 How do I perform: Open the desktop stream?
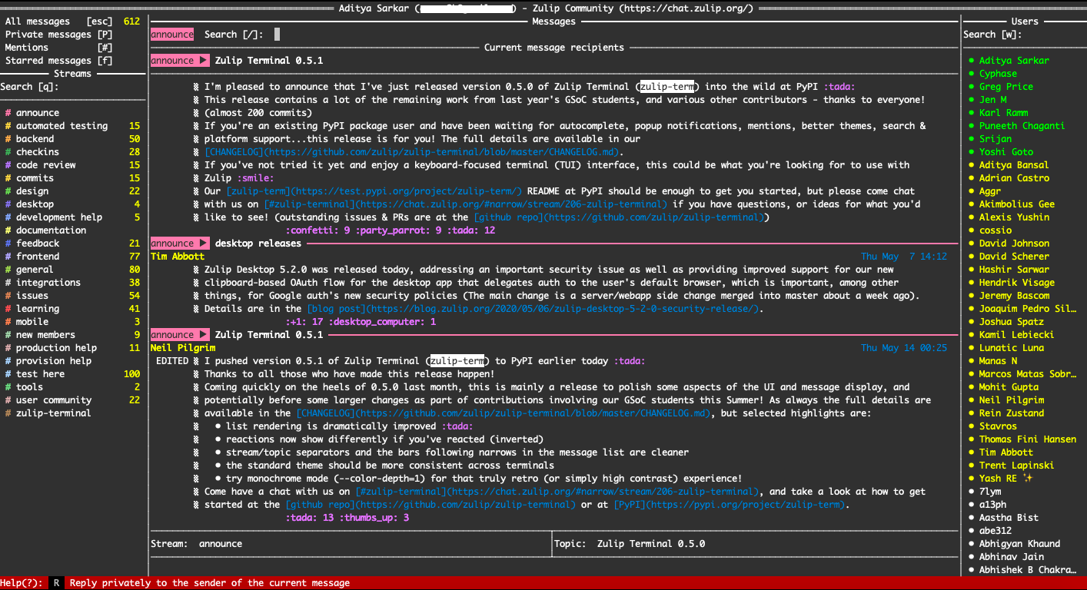72,204
